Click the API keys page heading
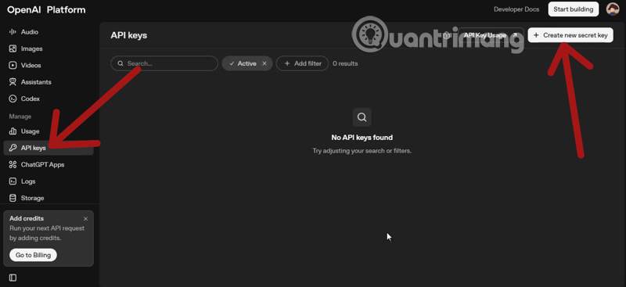 129,35
